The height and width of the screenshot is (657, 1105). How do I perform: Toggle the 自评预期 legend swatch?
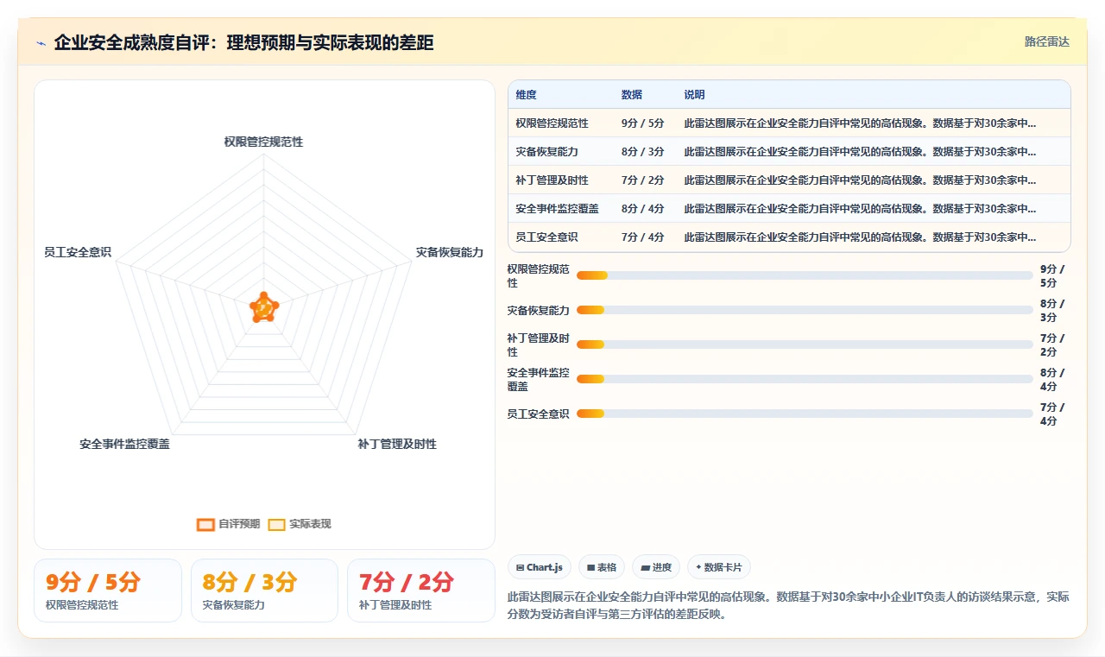point(205,524)
